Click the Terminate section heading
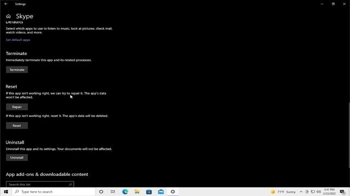This screenshot has width=350, height=196. tap(16, 53)
